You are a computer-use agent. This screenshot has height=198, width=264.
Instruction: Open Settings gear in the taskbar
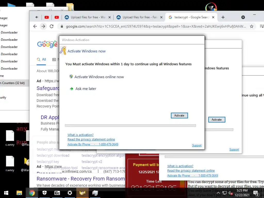[x=70, y=193]
